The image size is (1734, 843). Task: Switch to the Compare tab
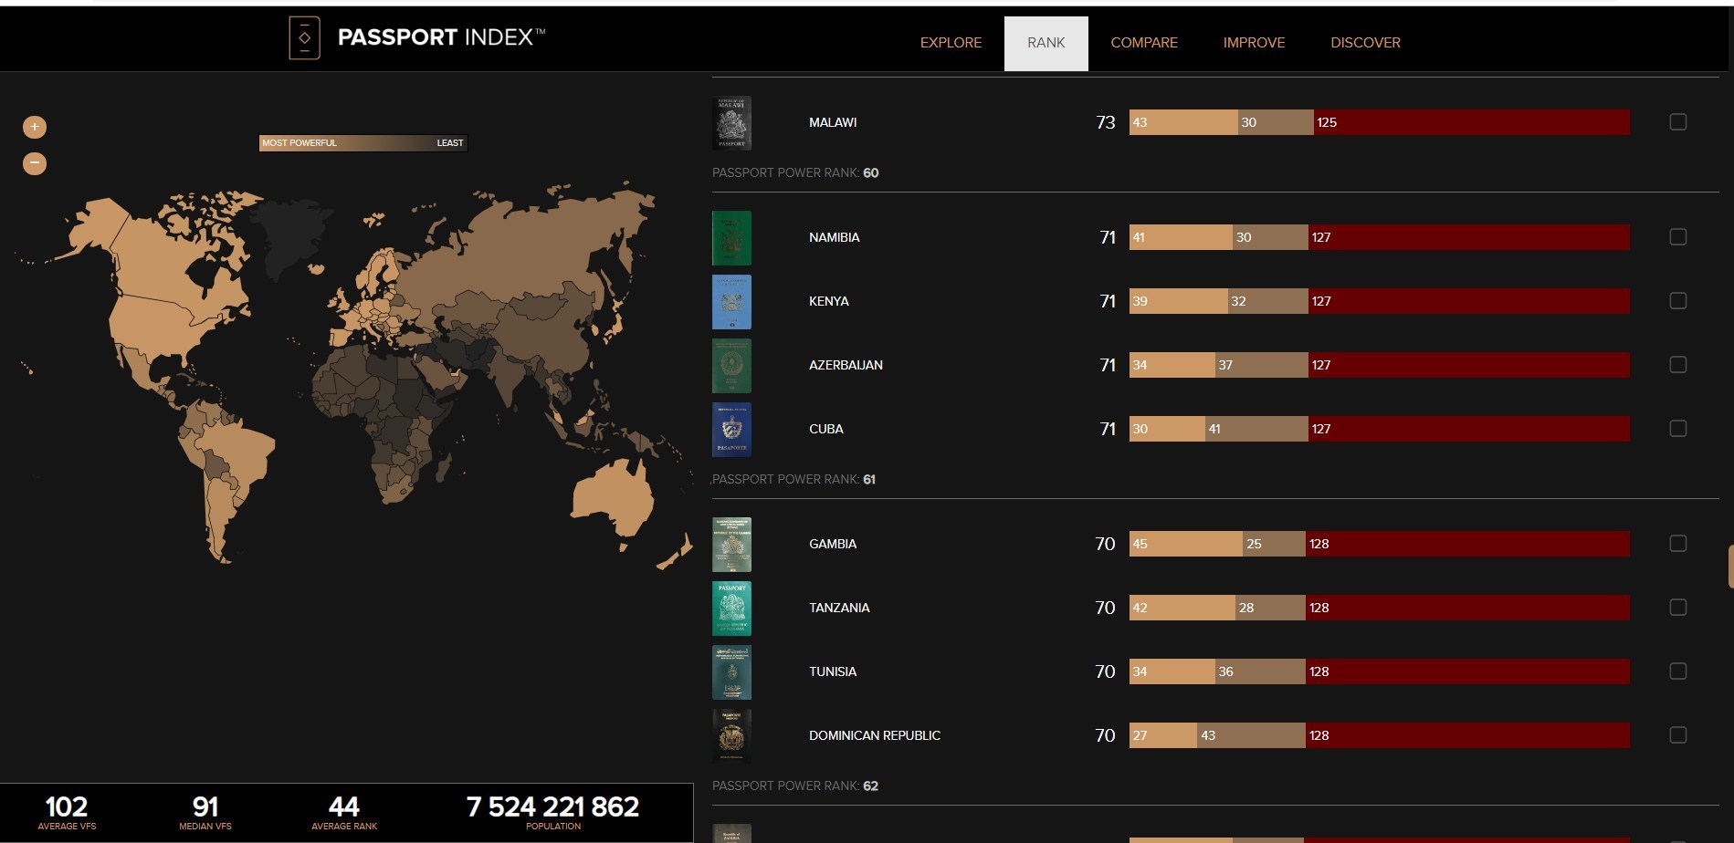click(1144, 43)
